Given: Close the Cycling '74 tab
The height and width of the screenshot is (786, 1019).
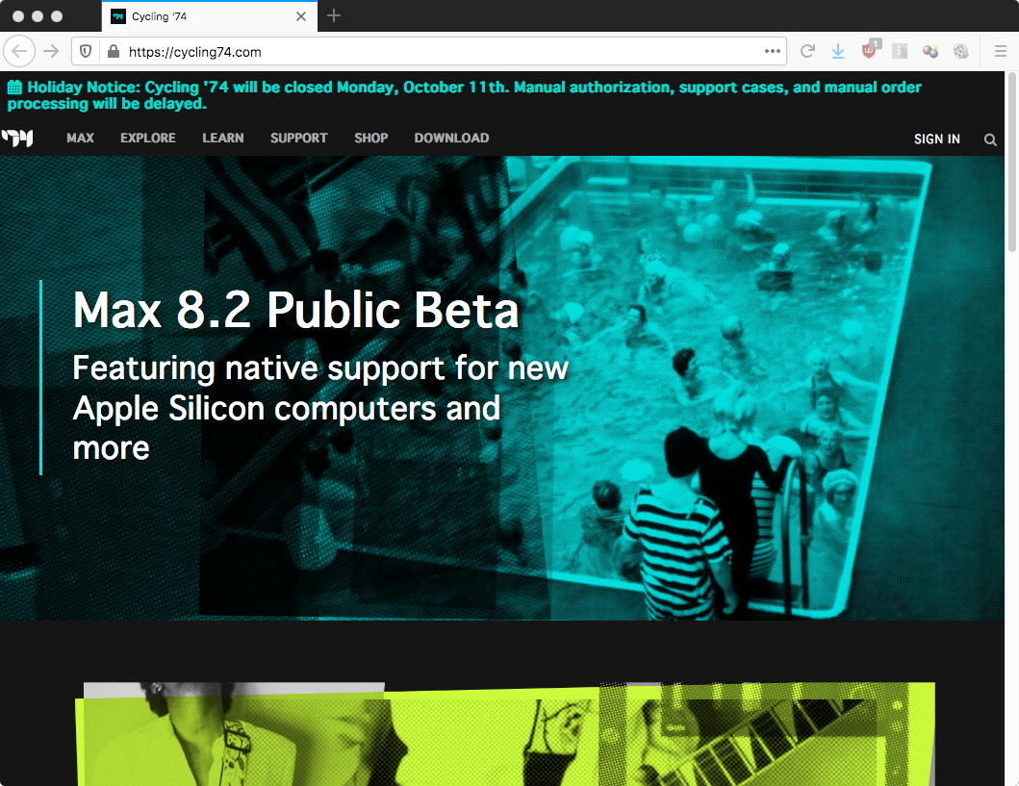Looking at the screenshot, I should pos(301,16).
